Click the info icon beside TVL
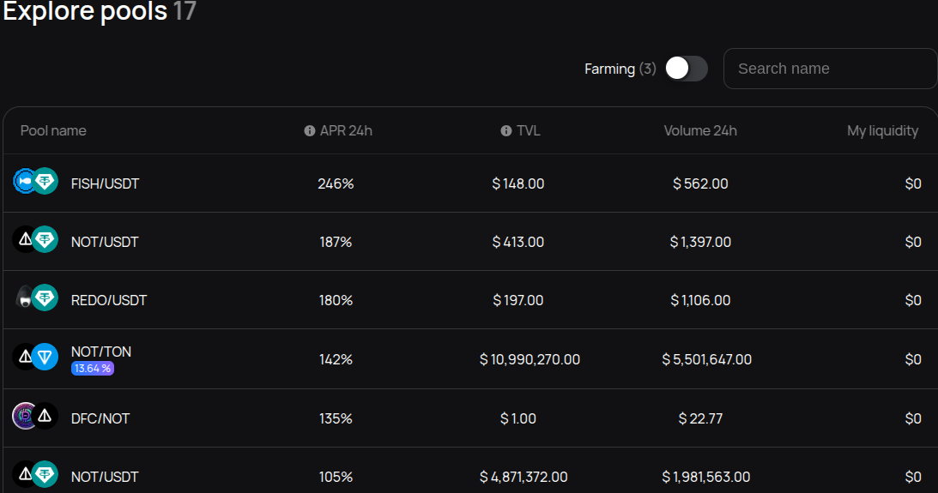 506,131
